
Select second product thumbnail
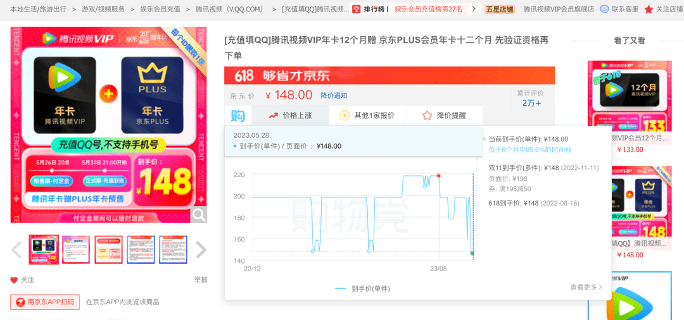[76, 250]
